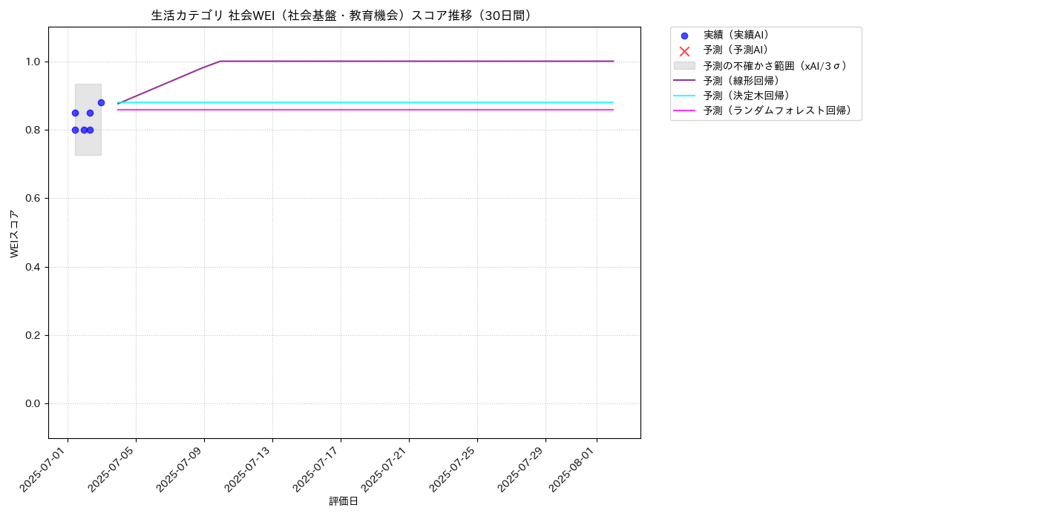This screenshot has width=1039, height=519.
Task: Click the y-axis tick label 0.0
Action: [33, 403]
